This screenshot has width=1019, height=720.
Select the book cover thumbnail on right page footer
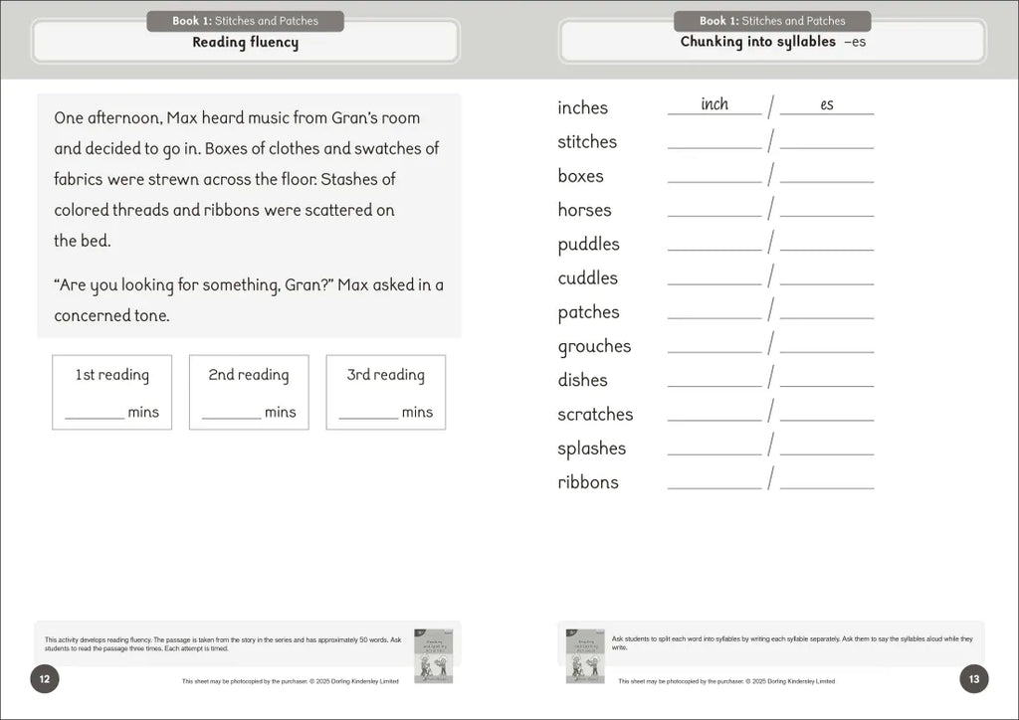click(585, 655)
